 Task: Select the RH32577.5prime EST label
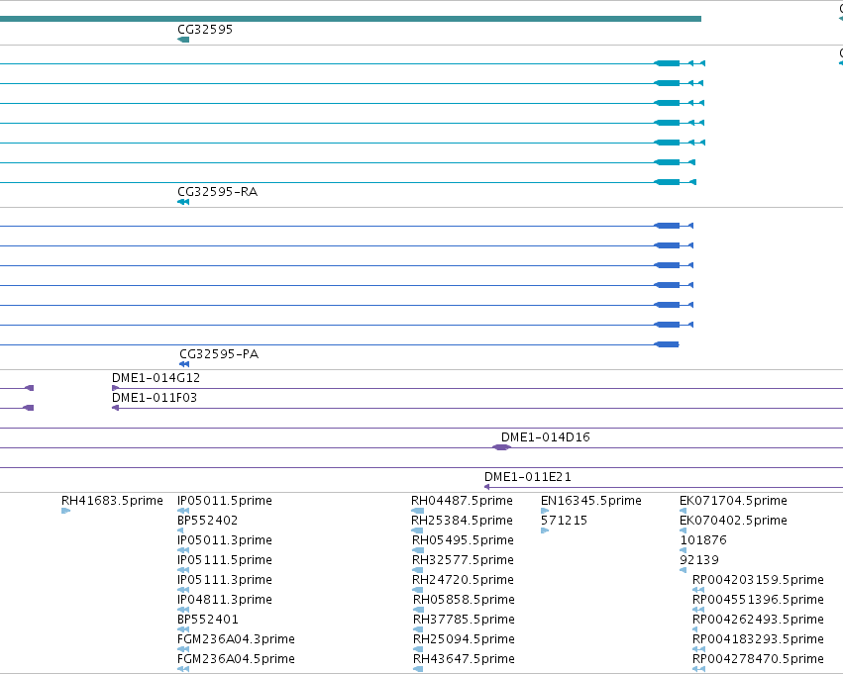tap(463, 560)
